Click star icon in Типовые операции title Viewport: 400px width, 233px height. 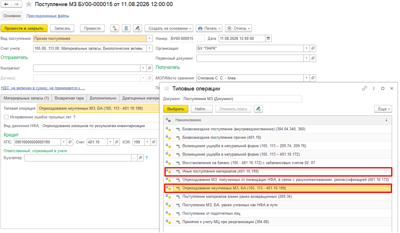[x=166, y=89]
